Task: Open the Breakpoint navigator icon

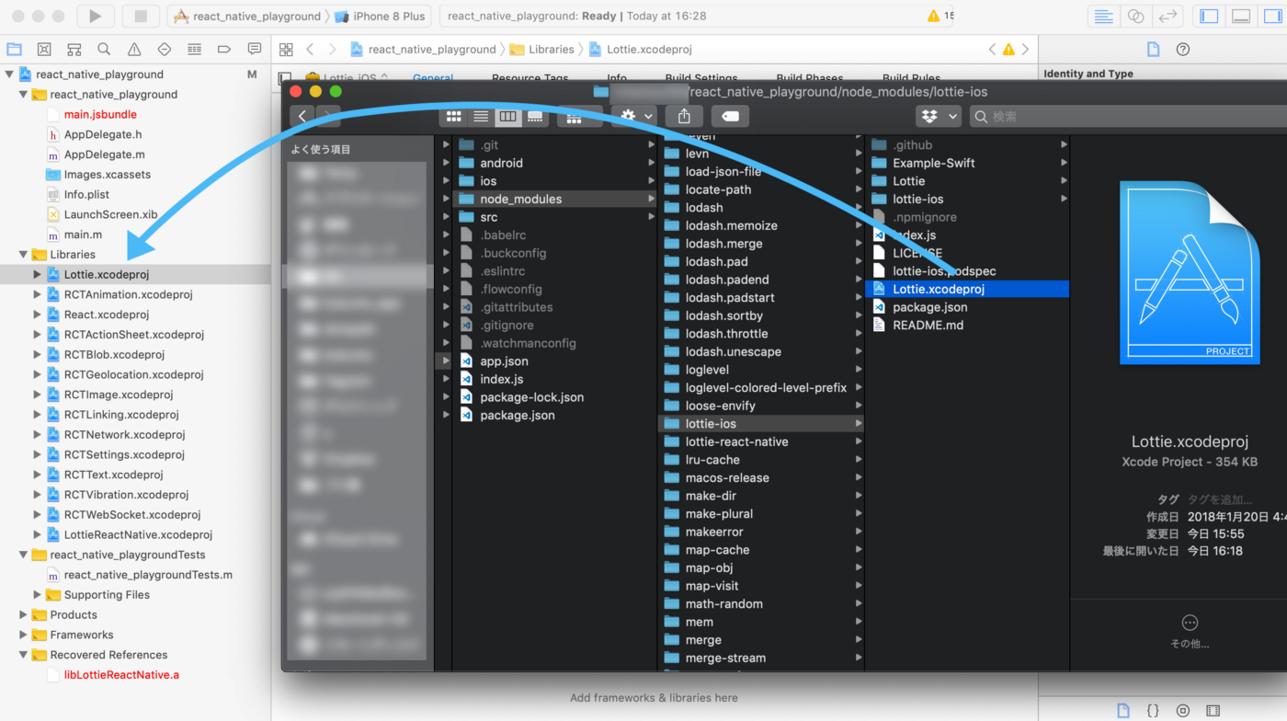Action: 224,49
